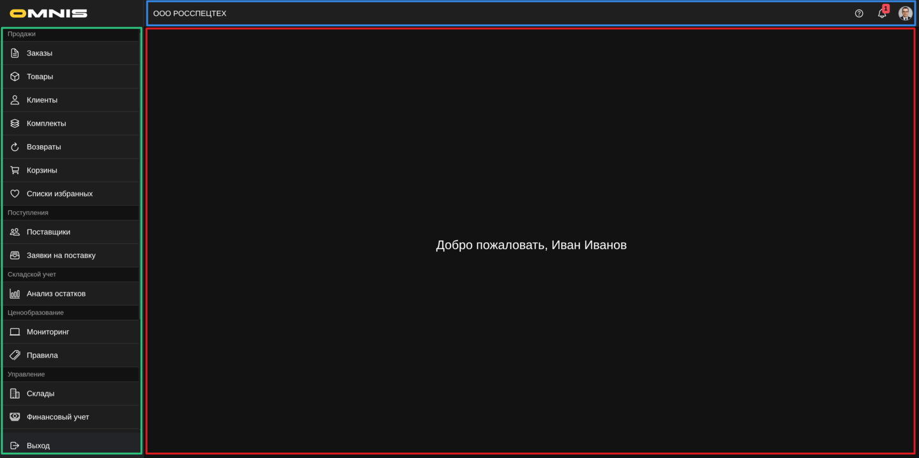Open the notifications bell icon

point(882,13)
